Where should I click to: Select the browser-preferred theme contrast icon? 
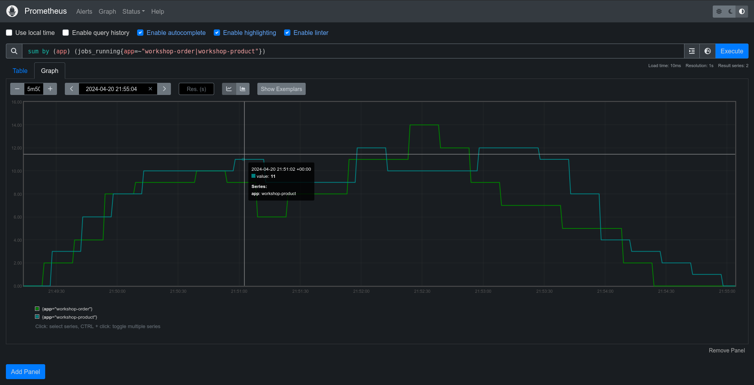(742, 11)
